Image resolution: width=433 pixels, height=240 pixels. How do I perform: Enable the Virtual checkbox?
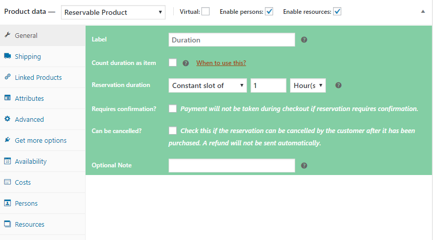pyautogui.click(x=205, y=12)
